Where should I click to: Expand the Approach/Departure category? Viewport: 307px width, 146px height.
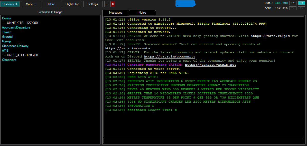click(16, 27)
